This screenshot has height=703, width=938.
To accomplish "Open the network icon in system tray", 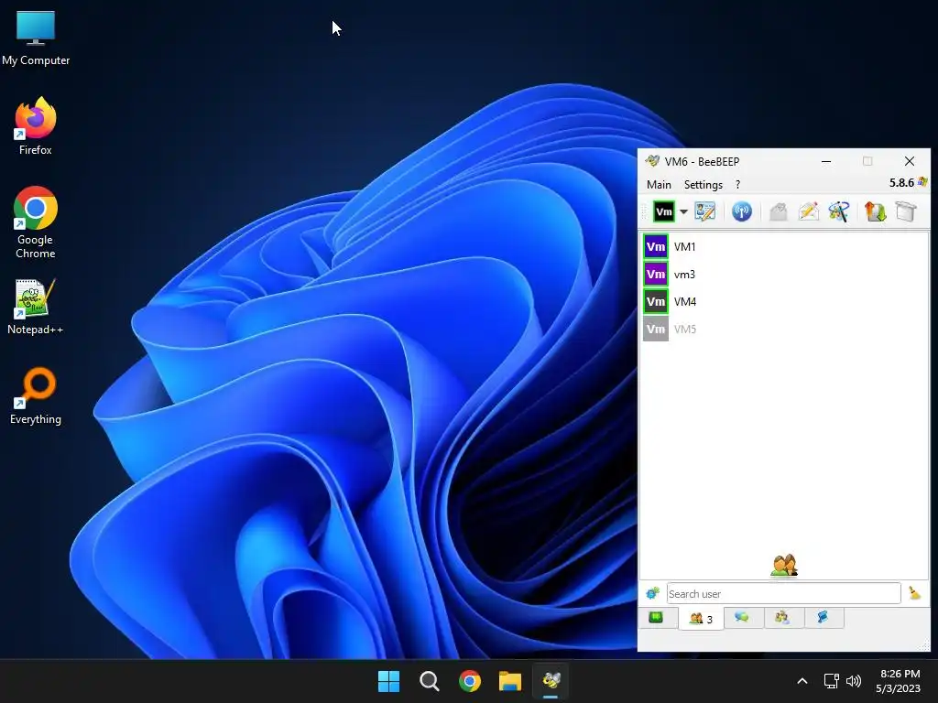I will [x=831, y=681].
